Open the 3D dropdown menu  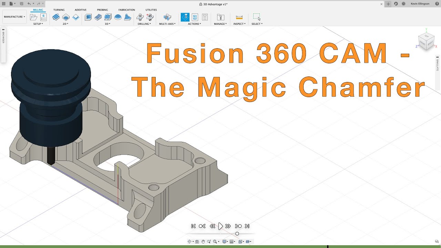click(107, 24)
